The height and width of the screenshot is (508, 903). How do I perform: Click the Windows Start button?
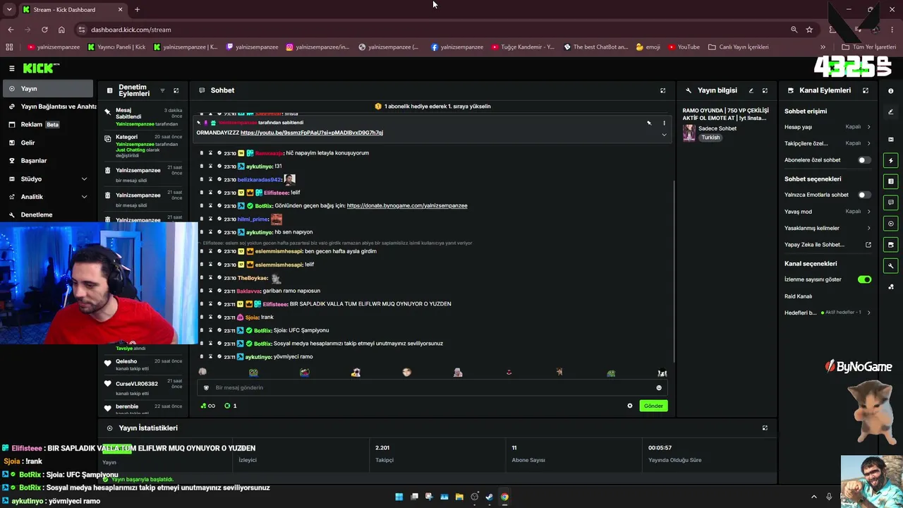tap(399, 497)
